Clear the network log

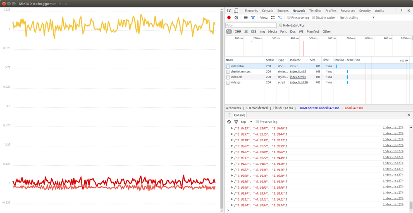[236, 18]
